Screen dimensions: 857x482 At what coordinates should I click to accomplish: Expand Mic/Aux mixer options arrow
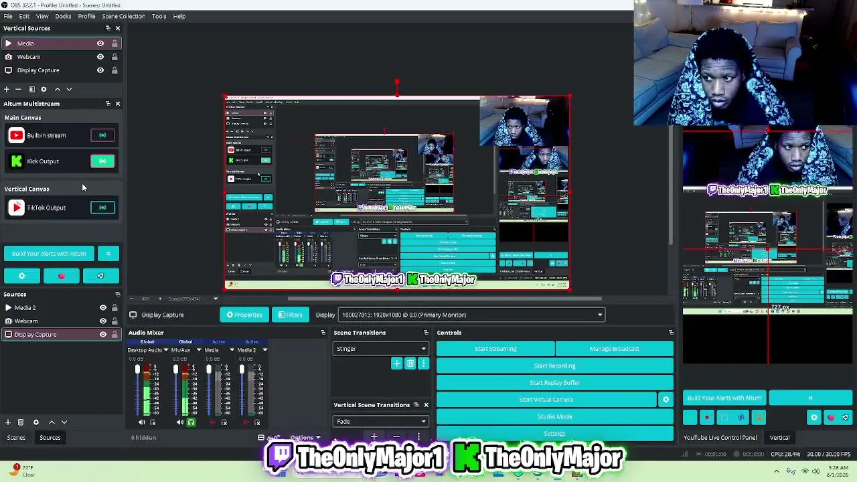[199, 350]
